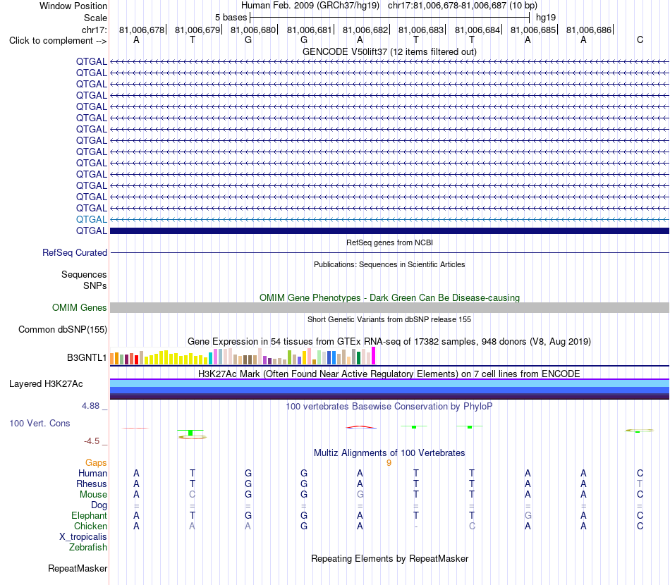Click the B3GNTL1 expression label
The height and width of the screenshot is (585, 670).
[x=86, y=358]
